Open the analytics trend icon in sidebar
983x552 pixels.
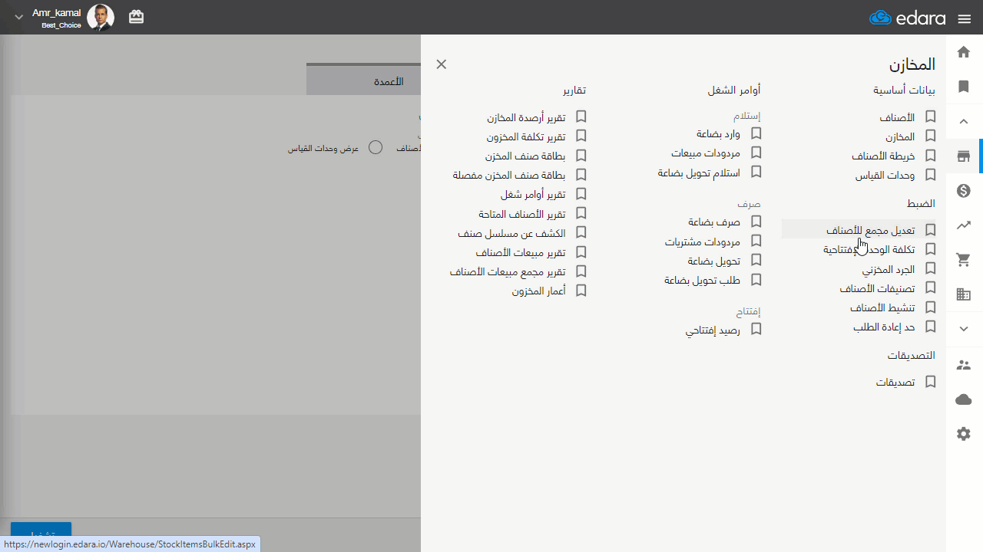pyautogui.click(x=964, y=225)
